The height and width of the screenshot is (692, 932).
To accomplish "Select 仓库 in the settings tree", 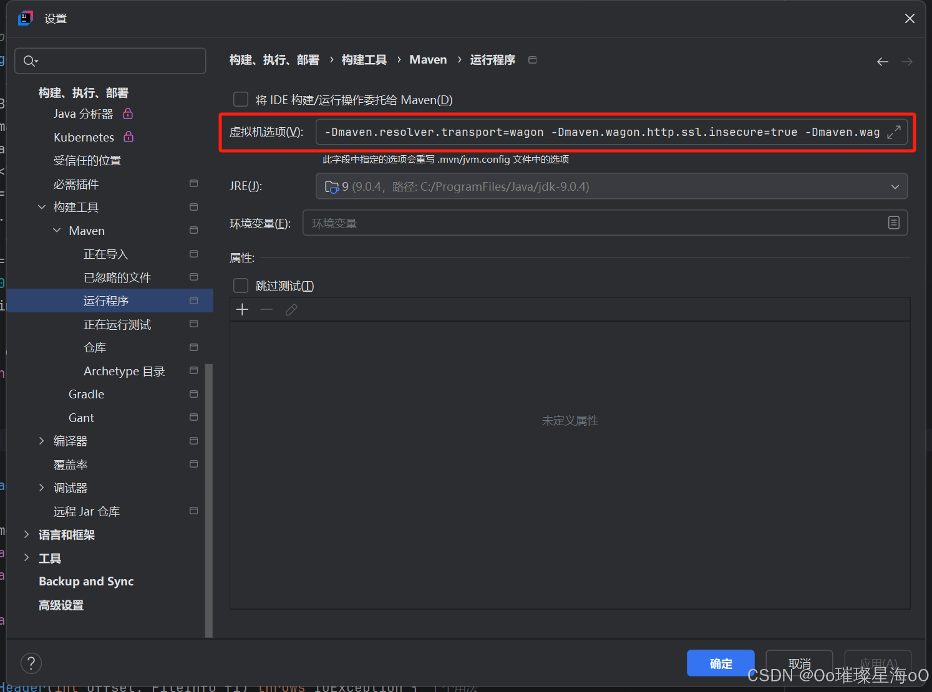I will point(94,347).
